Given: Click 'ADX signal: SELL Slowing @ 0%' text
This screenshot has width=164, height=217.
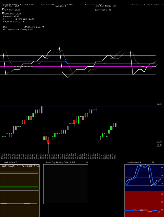Looking at the screenshot, I should coord(18,30).
